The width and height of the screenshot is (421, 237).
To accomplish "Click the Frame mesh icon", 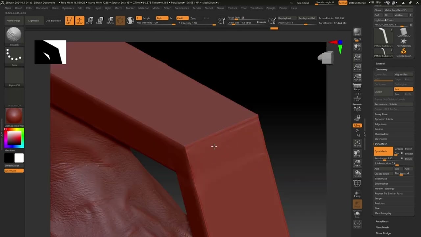I will pos(357,143).
